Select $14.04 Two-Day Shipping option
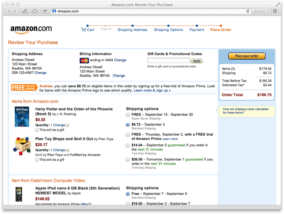Image resolution: width=284 pixels, height=214 pixels. [128, 146]
